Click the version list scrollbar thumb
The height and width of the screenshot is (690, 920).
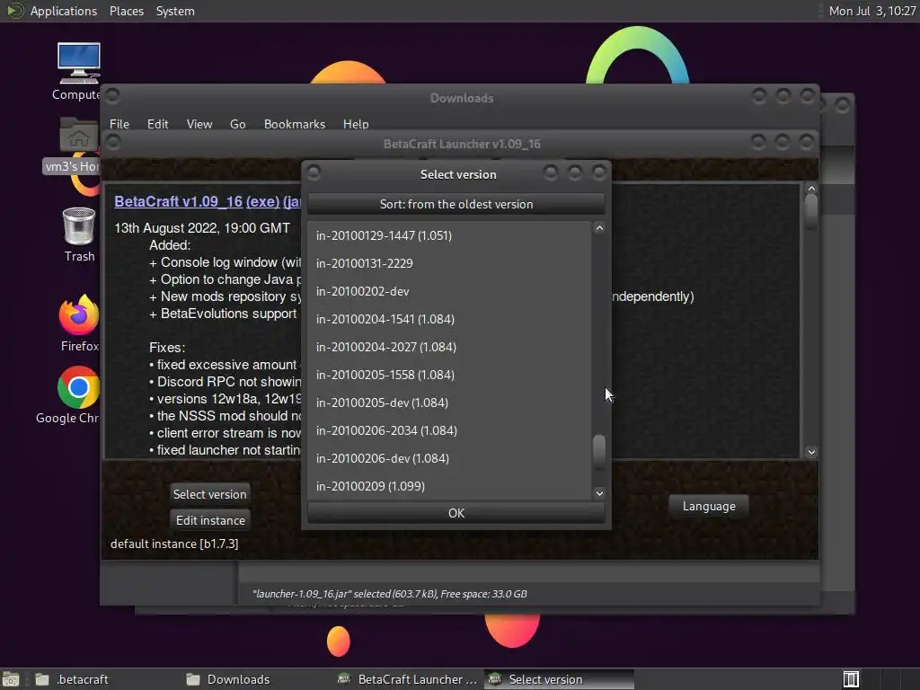599,450
